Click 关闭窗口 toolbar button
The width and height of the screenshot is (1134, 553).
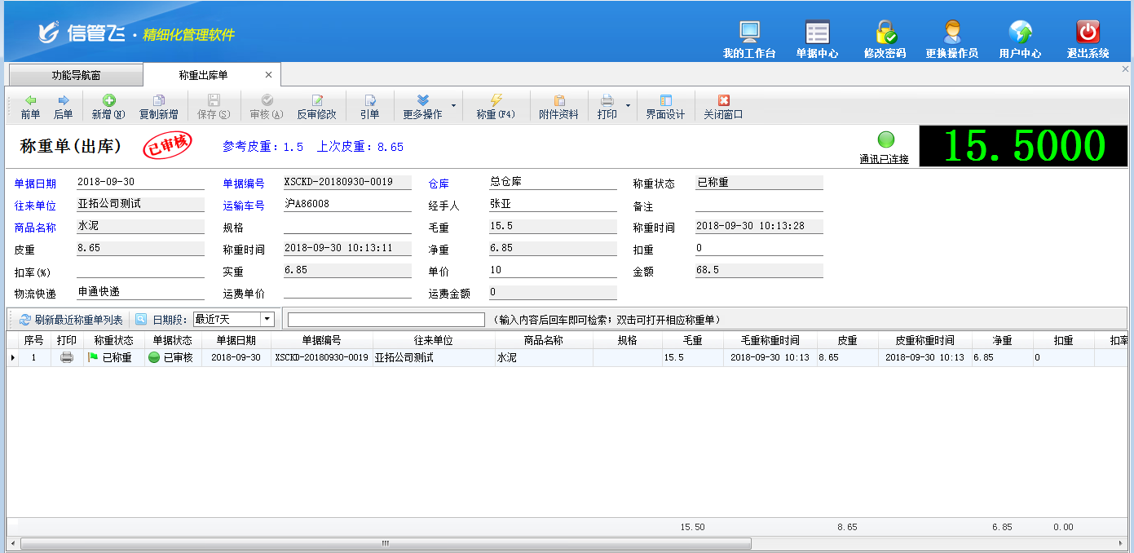[723, 107]
